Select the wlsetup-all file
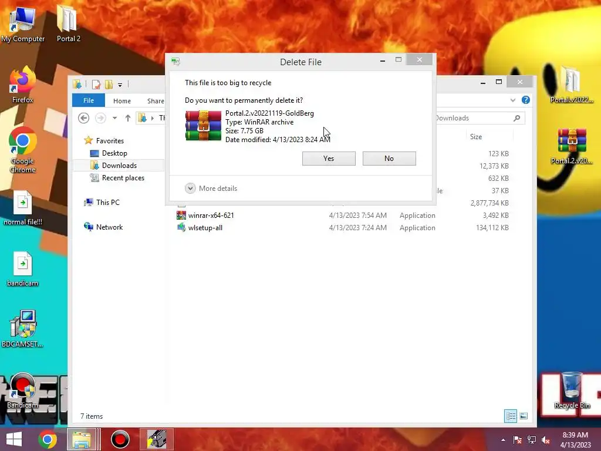Image resolution: width=601 pixels, height=451 pixels. click(205, 227)
